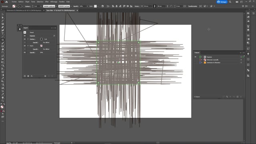Open fill color dropdown in control bar
Image resolution: width=256 pixels, height=144 pixels.
(16, 6)
